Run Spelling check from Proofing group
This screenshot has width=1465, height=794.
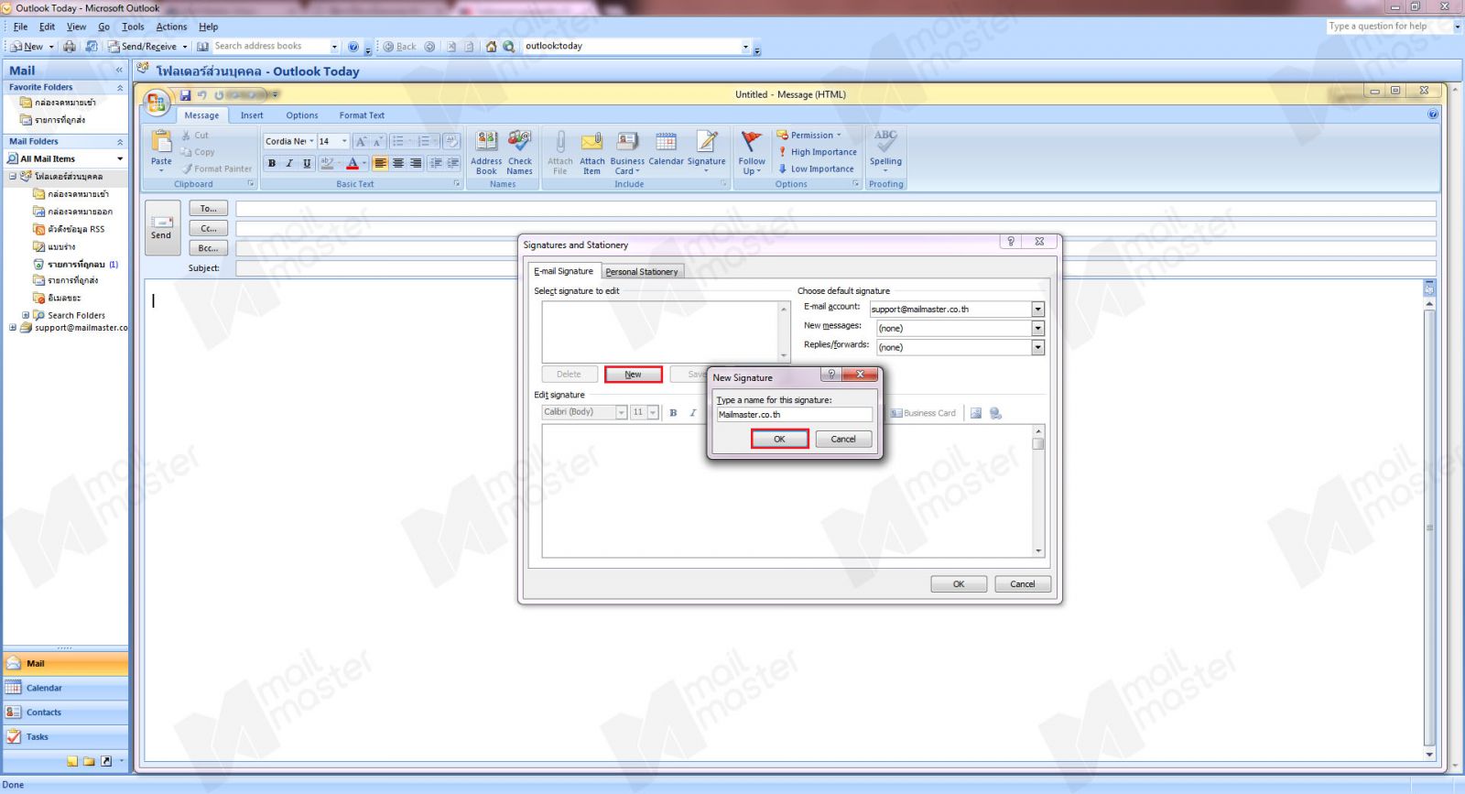[885, 151]
